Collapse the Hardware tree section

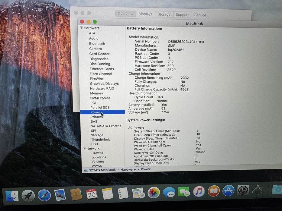click(82, 28)
